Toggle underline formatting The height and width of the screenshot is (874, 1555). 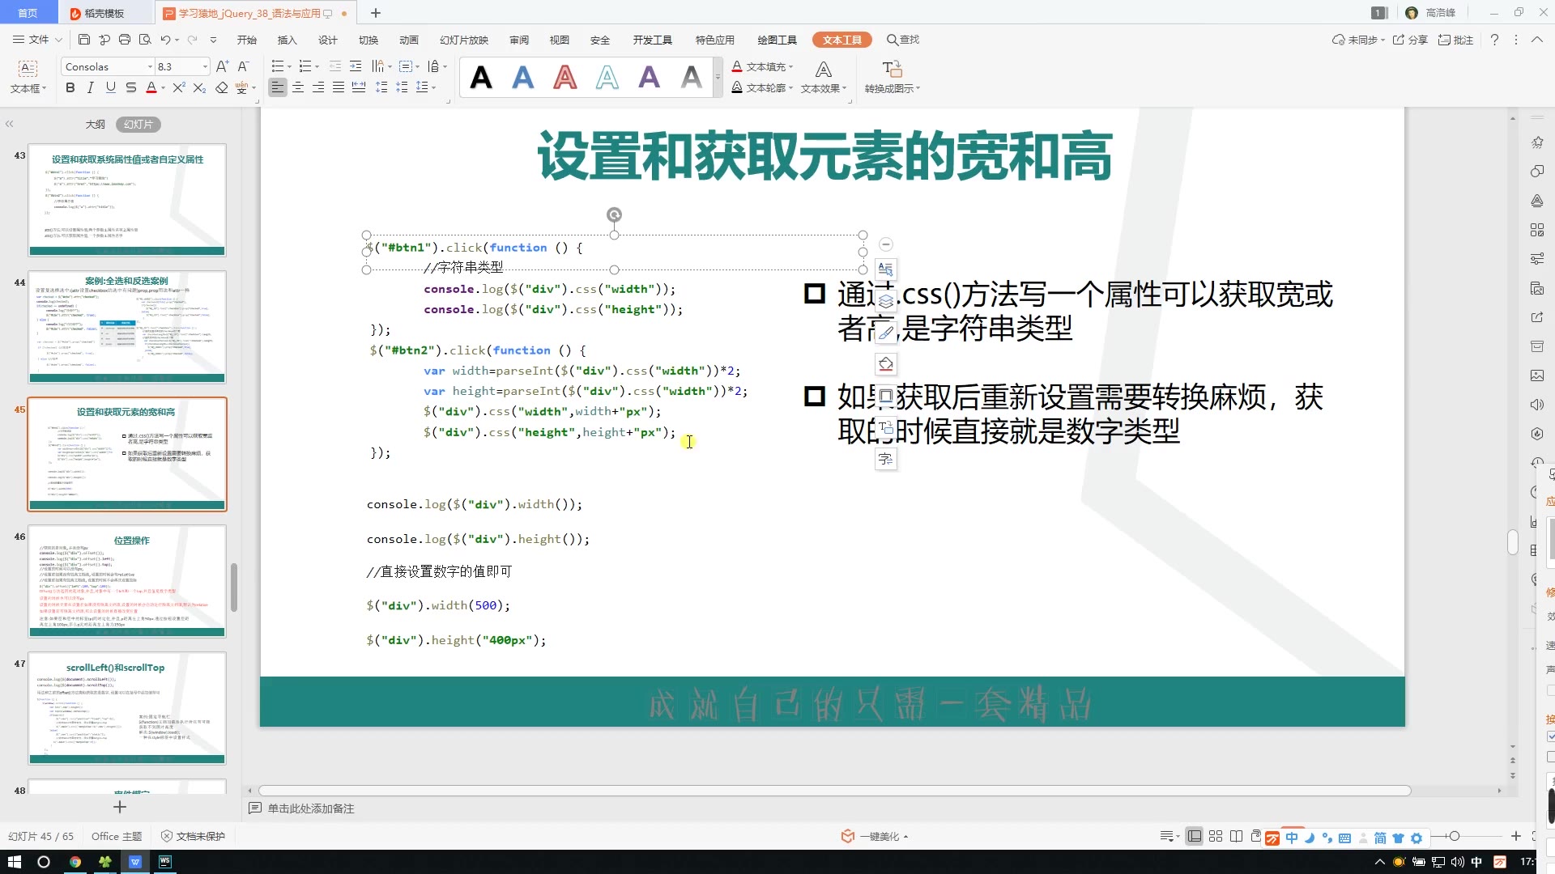tap(110, 87)
